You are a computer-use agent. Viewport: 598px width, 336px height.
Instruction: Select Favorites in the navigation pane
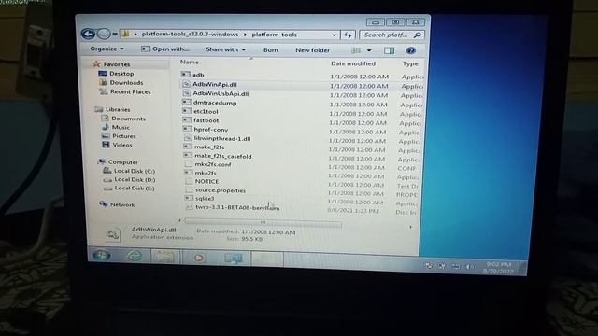[112, 64]
